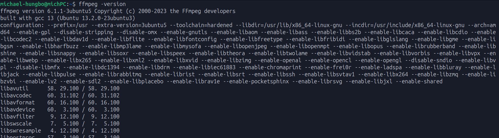Click the --disable-stripping flag
The image size is (499, 138).
point(83,32)
